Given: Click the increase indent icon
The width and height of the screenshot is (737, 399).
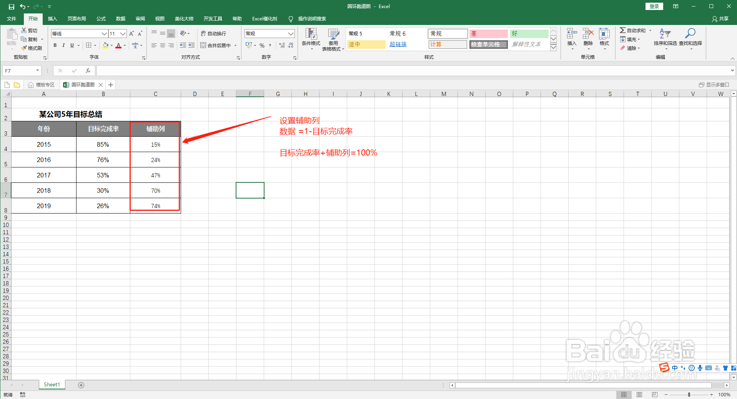Looking at the screenshot, I should [x=191, y=45].
